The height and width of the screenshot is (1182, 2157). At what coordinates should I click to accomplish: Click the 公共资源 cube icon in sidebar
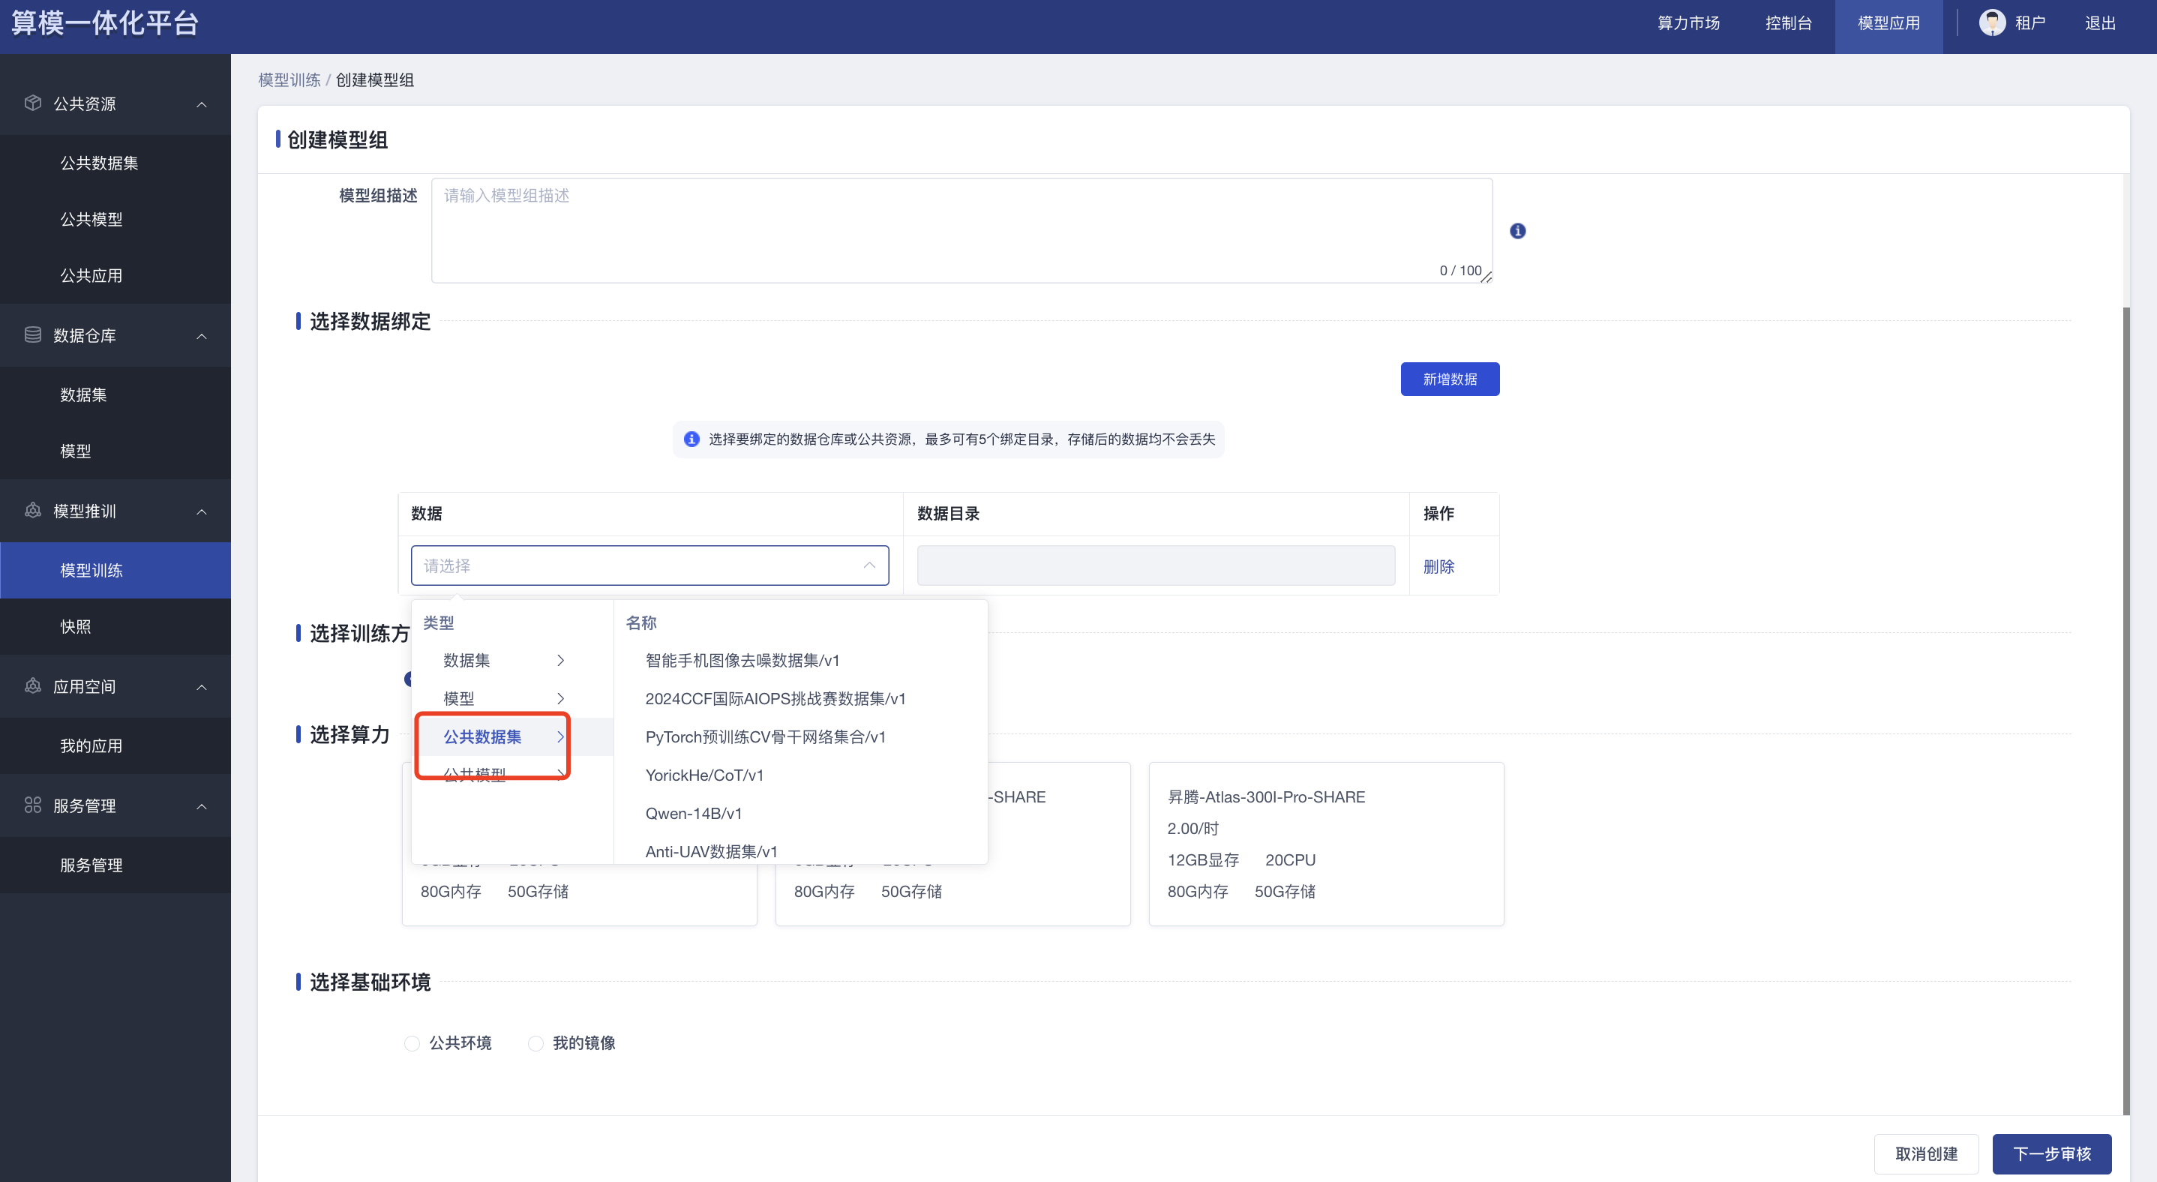[33, 103]
